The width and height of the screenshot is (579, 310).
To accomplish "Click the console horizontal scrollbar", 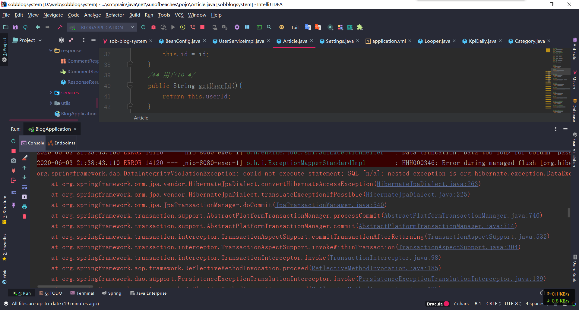I will [x=65, y=287].
